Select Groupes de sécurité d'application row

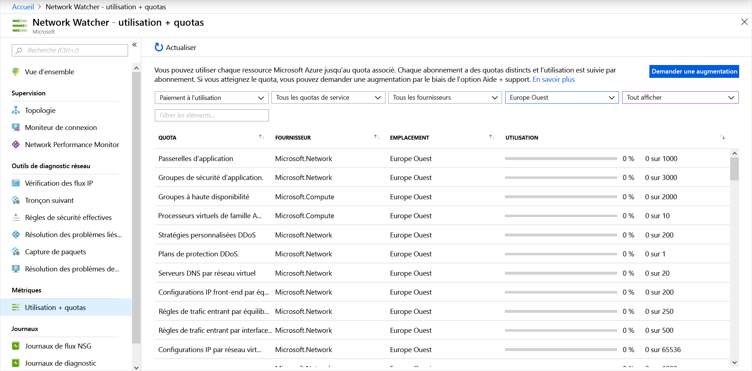coord(442,177)
